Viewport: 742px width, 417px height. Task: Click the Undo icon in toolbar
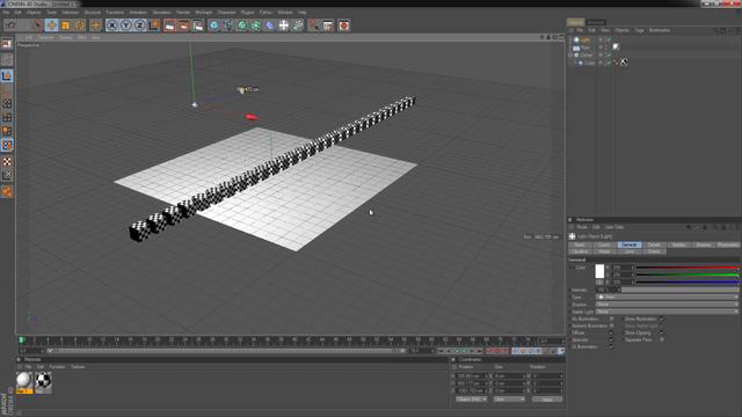point(11,25)
